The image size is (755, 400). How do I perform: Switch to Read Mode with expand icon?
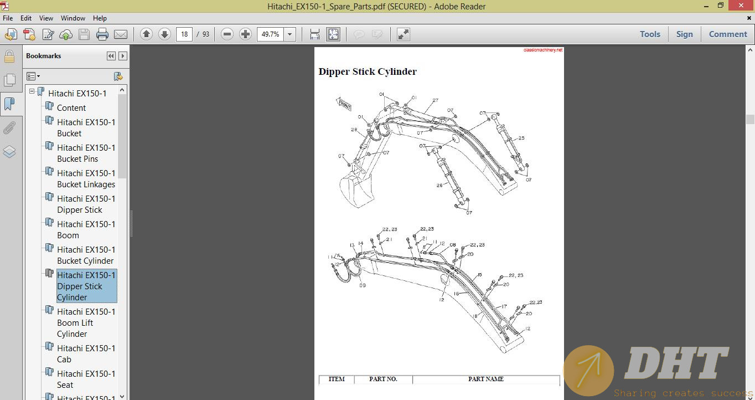tap(404, 34)
